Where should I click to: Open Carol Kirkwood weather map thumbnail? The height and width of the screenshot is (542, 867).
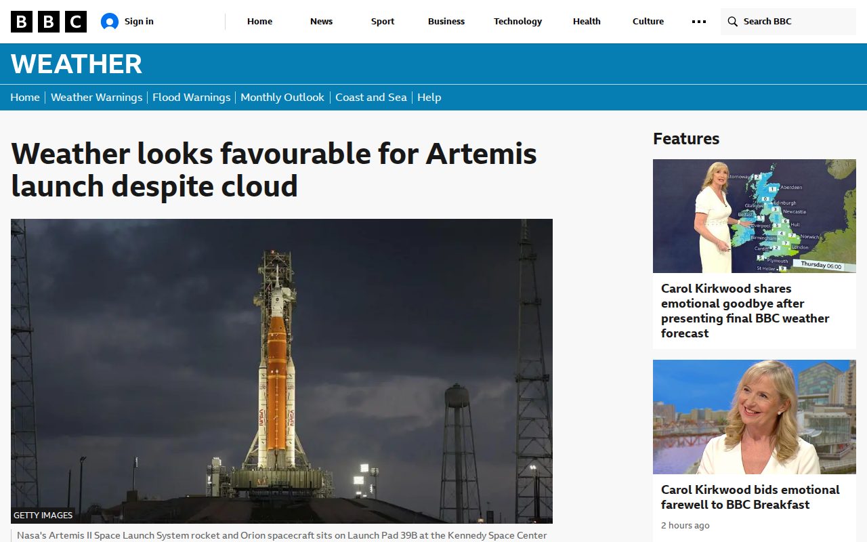tap(755, 216)
